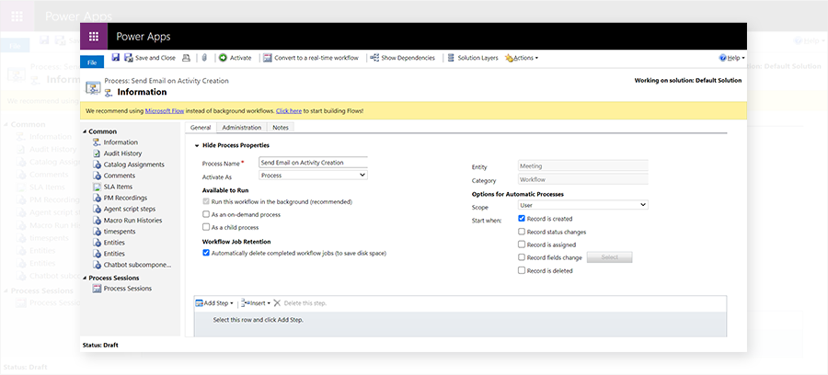Open SLA Items in navigation
This screenshot has height=375, width=828.
[119, 187]
